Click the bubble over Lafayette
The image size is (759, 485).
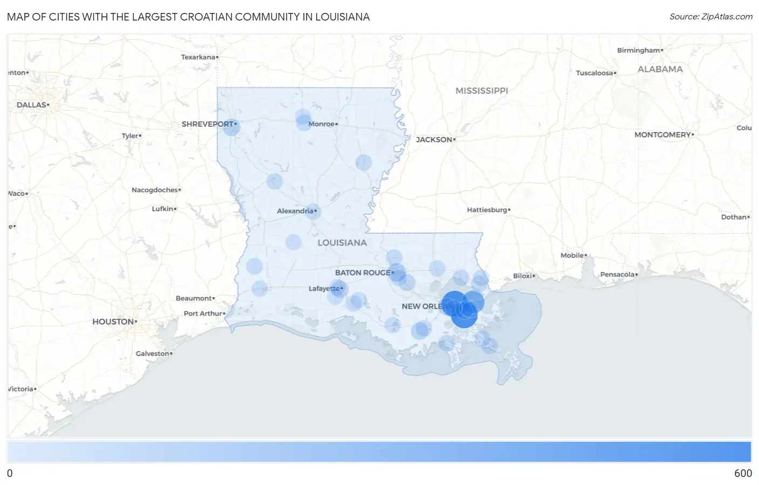point(339,289)
